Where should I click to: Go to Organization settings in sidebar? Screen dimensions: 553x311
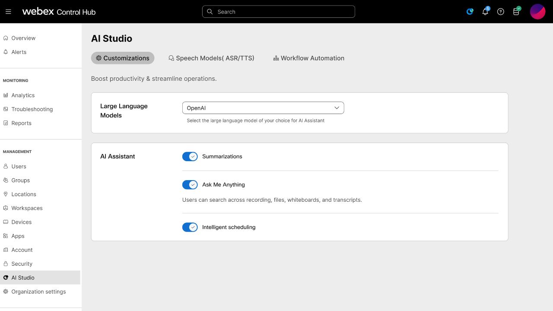[38, 292]
